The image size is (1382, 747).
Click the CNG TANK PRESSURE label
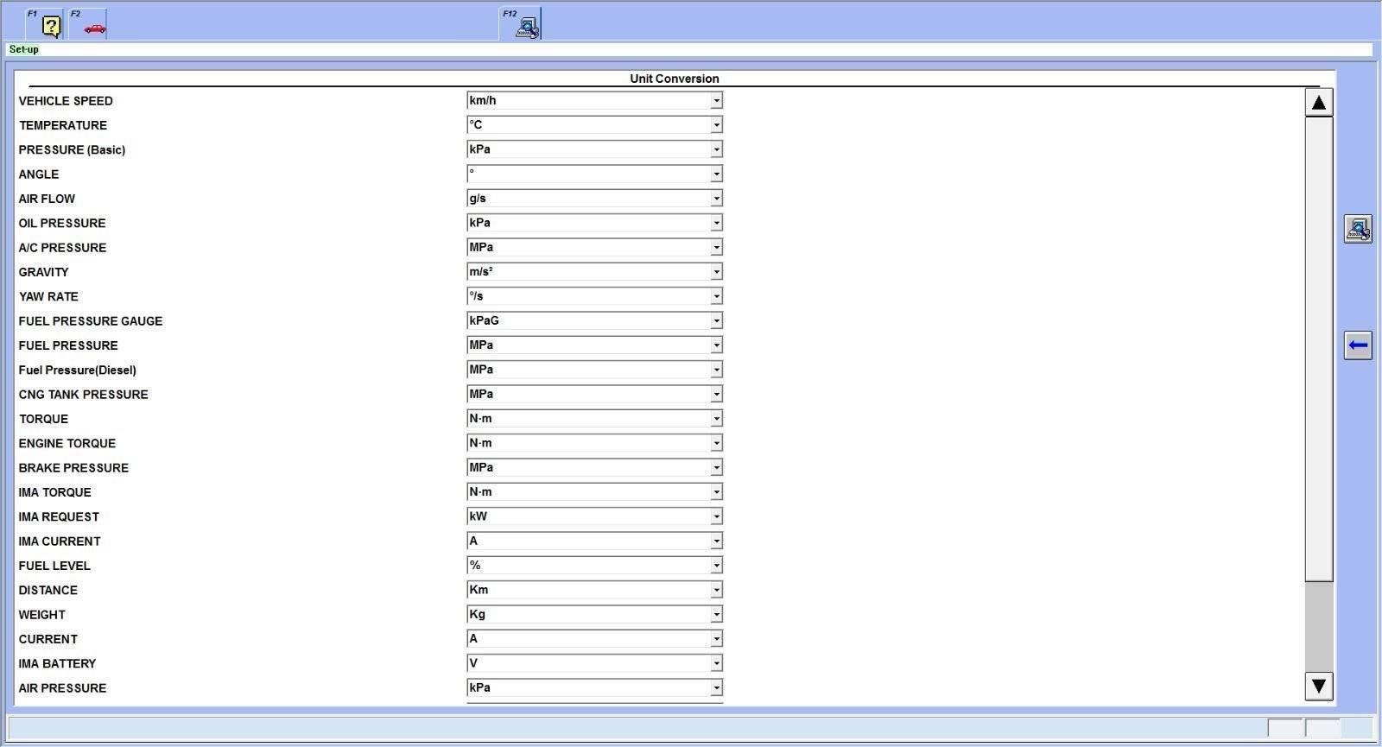point(83,395)
